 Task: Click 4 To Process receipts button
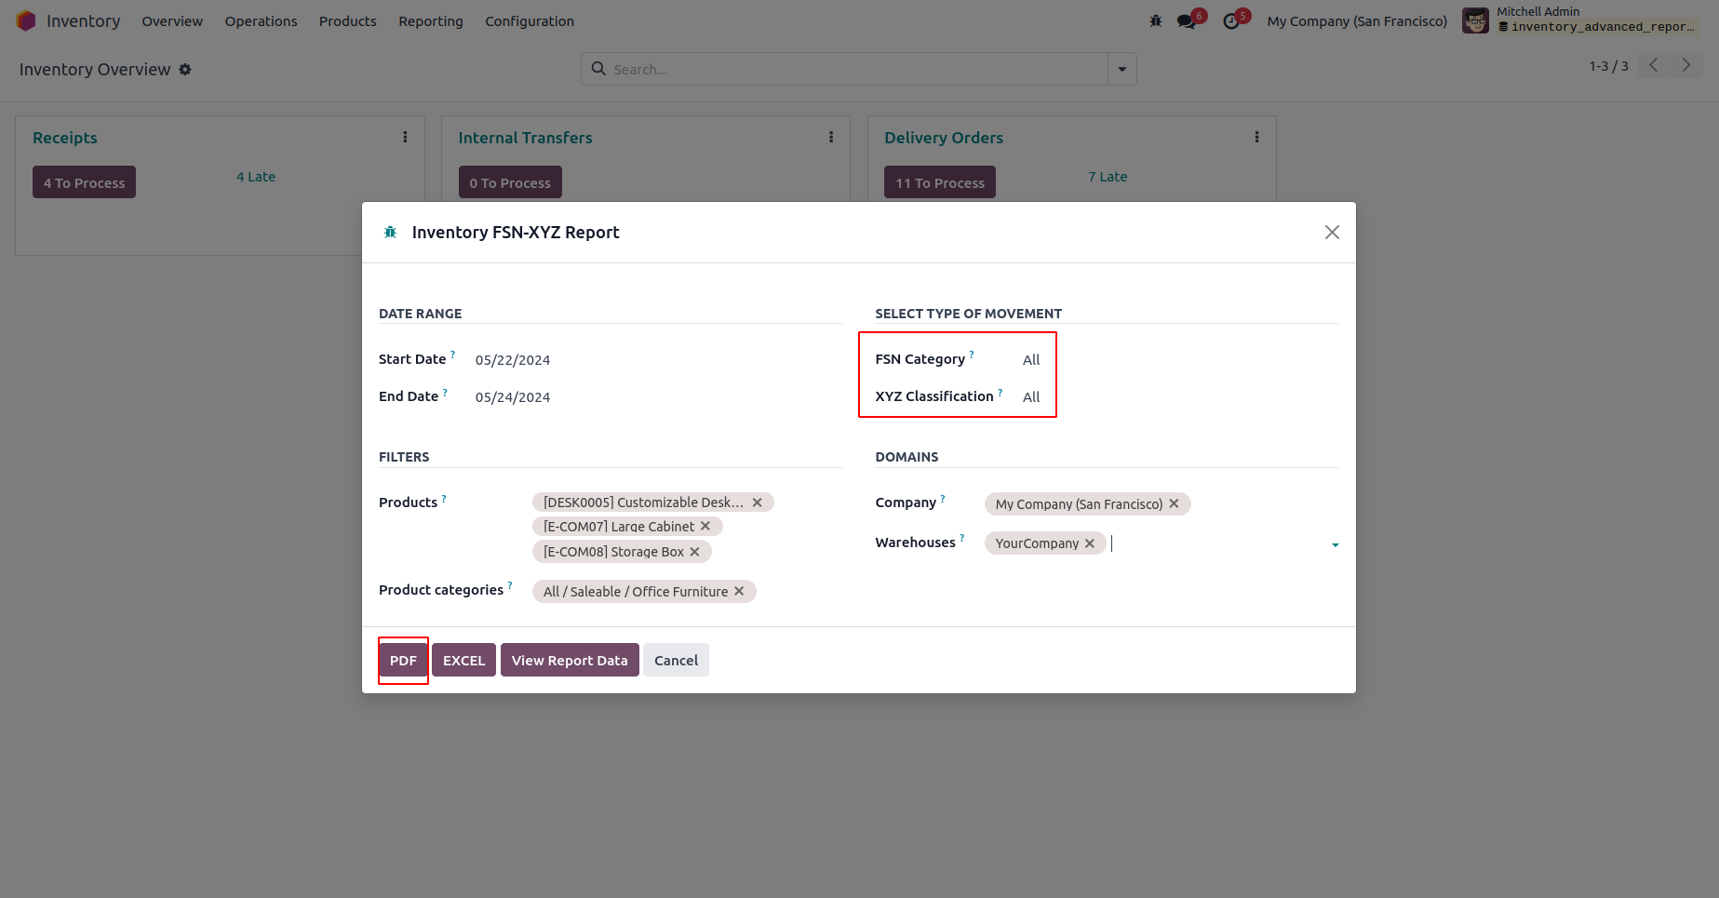click(x=84, y=182)
